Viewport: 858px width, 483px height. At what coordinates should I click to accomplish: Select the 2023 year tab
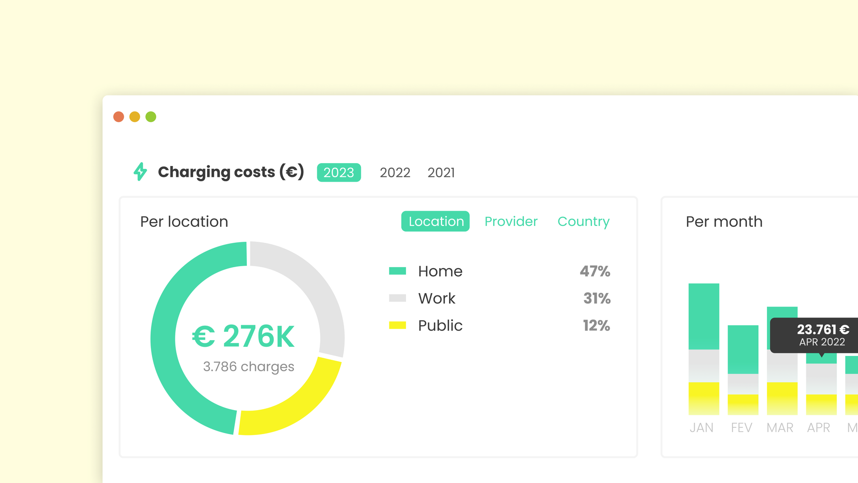(x=339, y=173)
